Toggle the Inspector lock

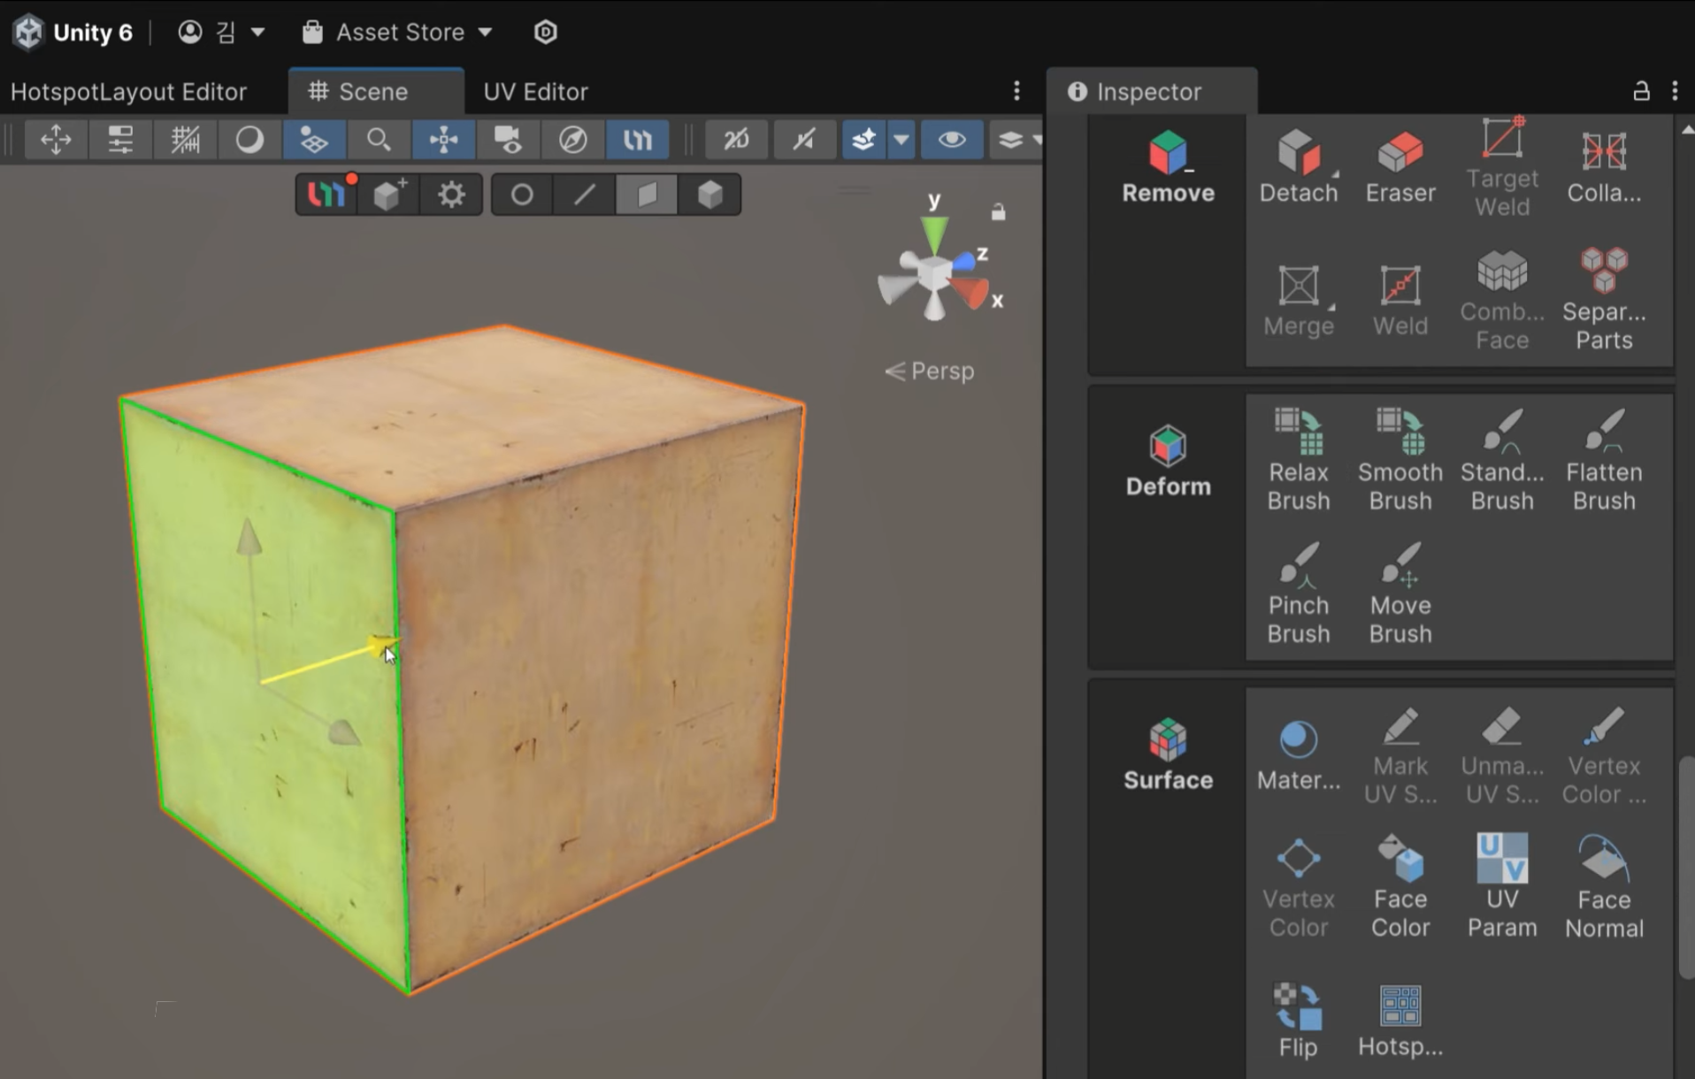pyautogui.click(x=1641, y=91)
